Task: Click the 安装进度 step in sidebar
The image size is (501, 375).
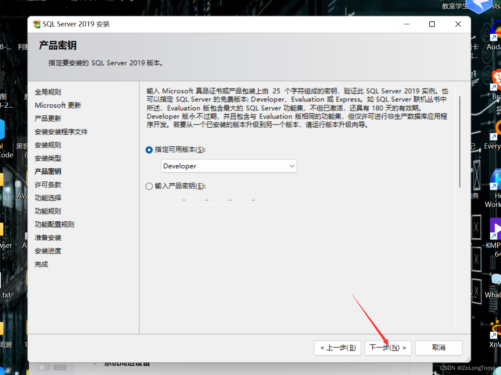Action: [x=48, y=251]
